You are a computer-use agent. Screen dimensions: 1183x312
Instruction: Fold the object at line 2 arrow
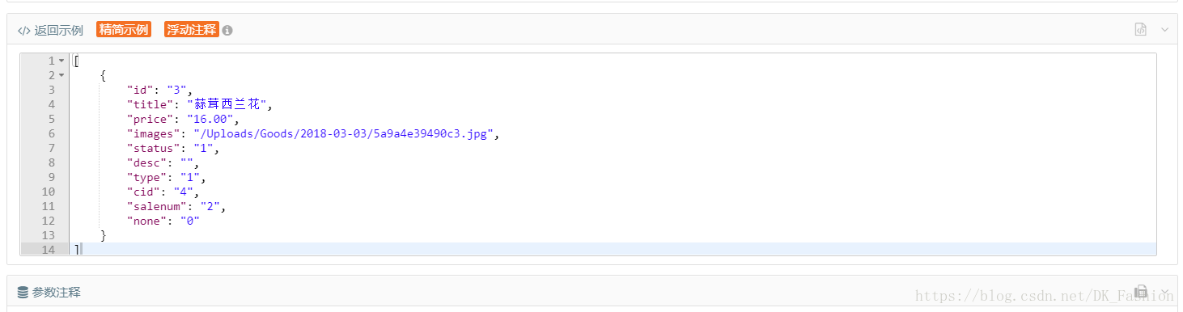click(61, 75)
